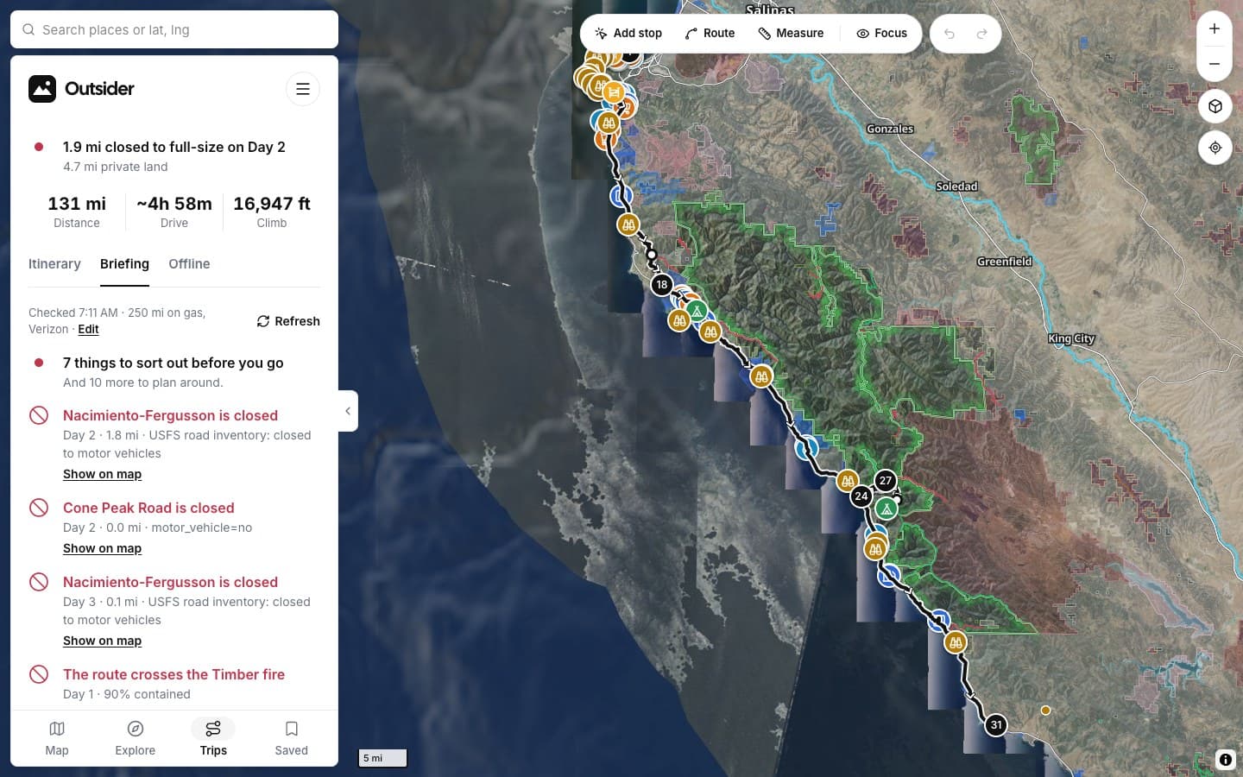Screen dimensions: 1243x777
Task: Zoom in with the plus button
Action: [x=1215, y=29]
